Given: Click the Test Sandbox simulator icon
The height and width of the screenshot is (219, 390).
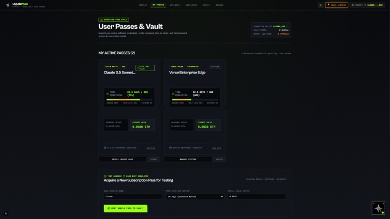Looking at the screenshot, I should coord(105,176).
